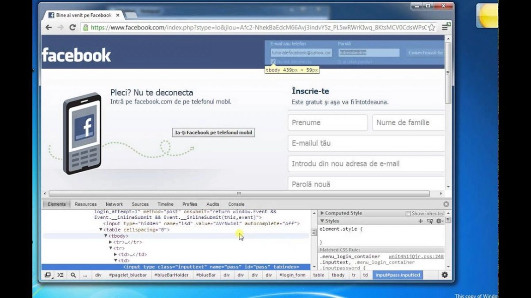Image resolution: width=531 pixels, height=298 pixels.
Task: Open a new browser tab
Action: coord(131,15)
